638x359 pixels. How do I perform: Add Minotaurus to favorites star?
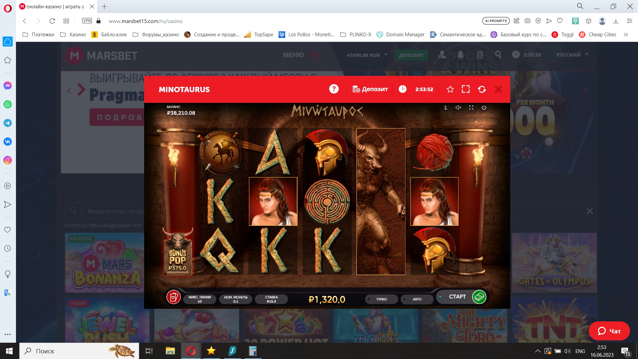pos(450,89)
